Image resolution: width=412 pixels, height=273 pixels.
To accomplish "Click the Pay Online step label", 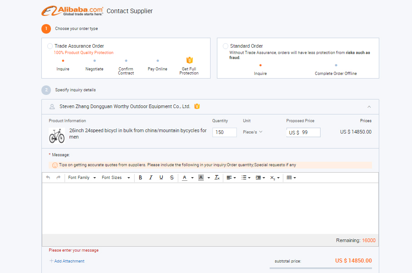I will (x=157, y=69).
